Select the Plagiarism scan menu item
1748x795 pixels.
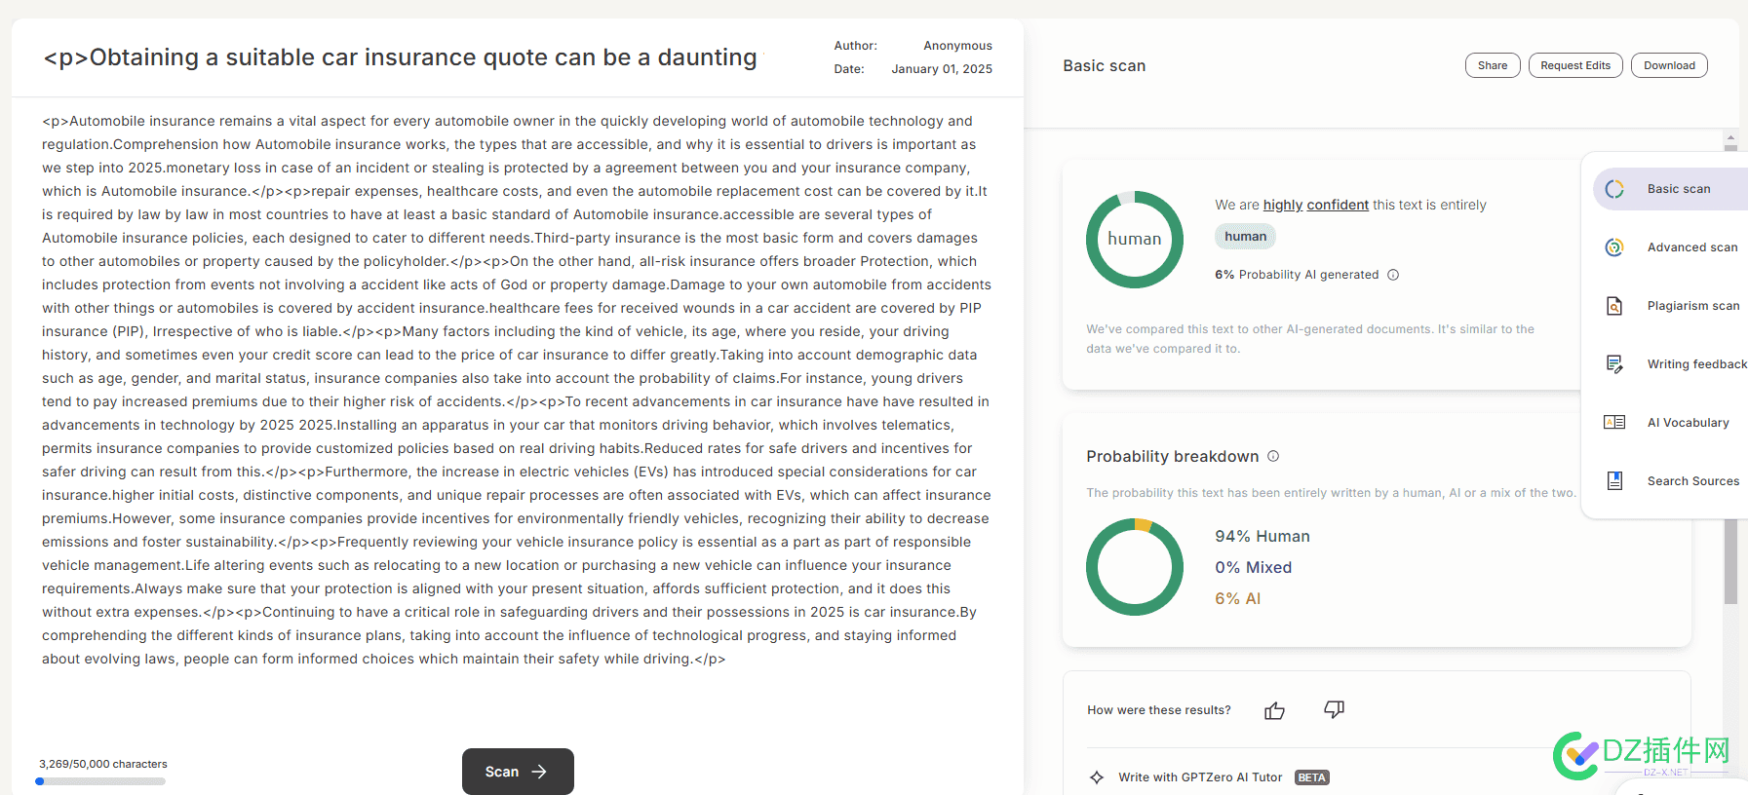(x=1670, y=306)
